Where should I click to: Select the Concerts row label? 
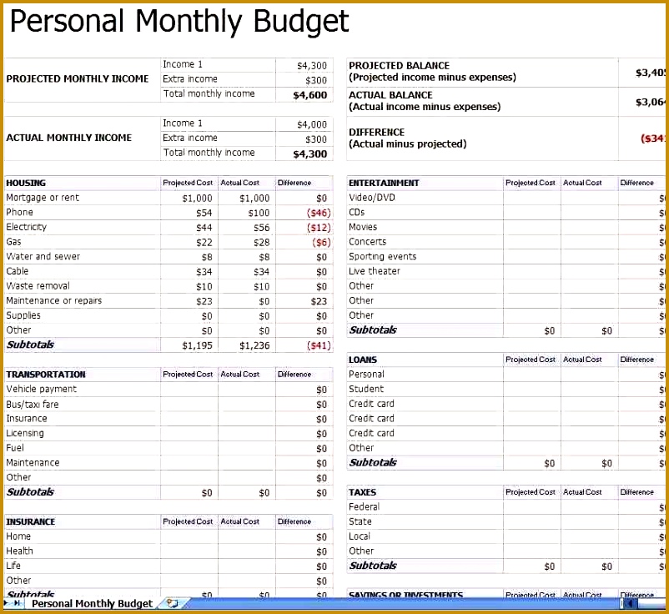click(367, 242)
